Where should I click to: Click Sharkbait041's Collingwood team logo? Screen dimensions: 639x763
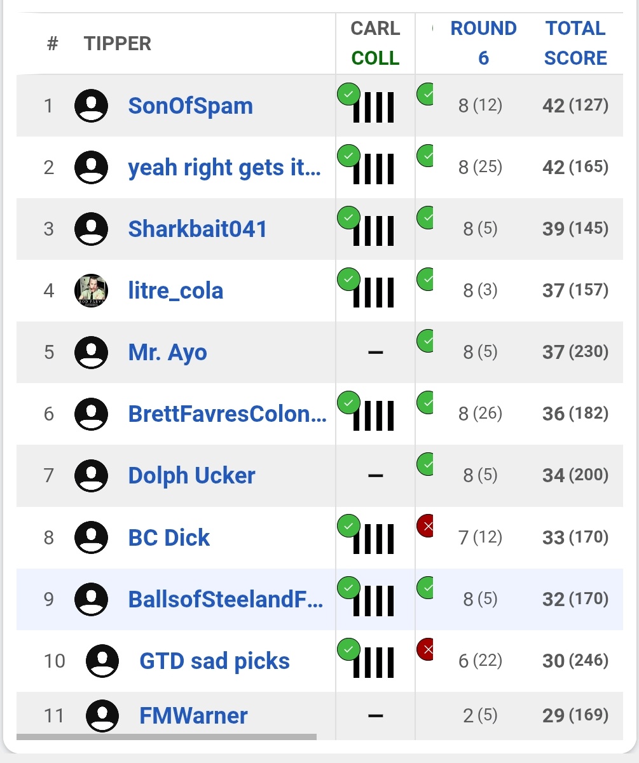pyautogui.click(x=374, y=231)
